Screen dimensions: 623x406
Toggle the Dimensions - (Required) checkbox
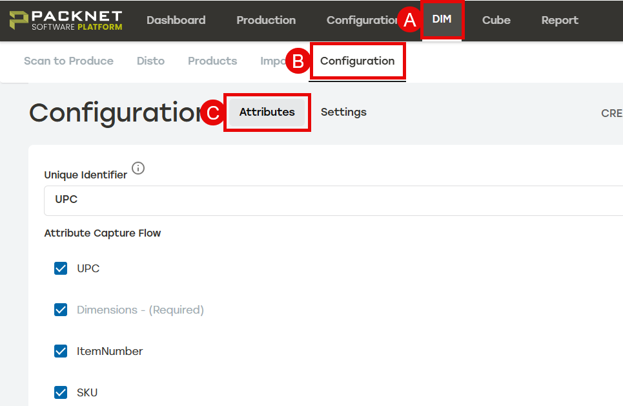60,310
